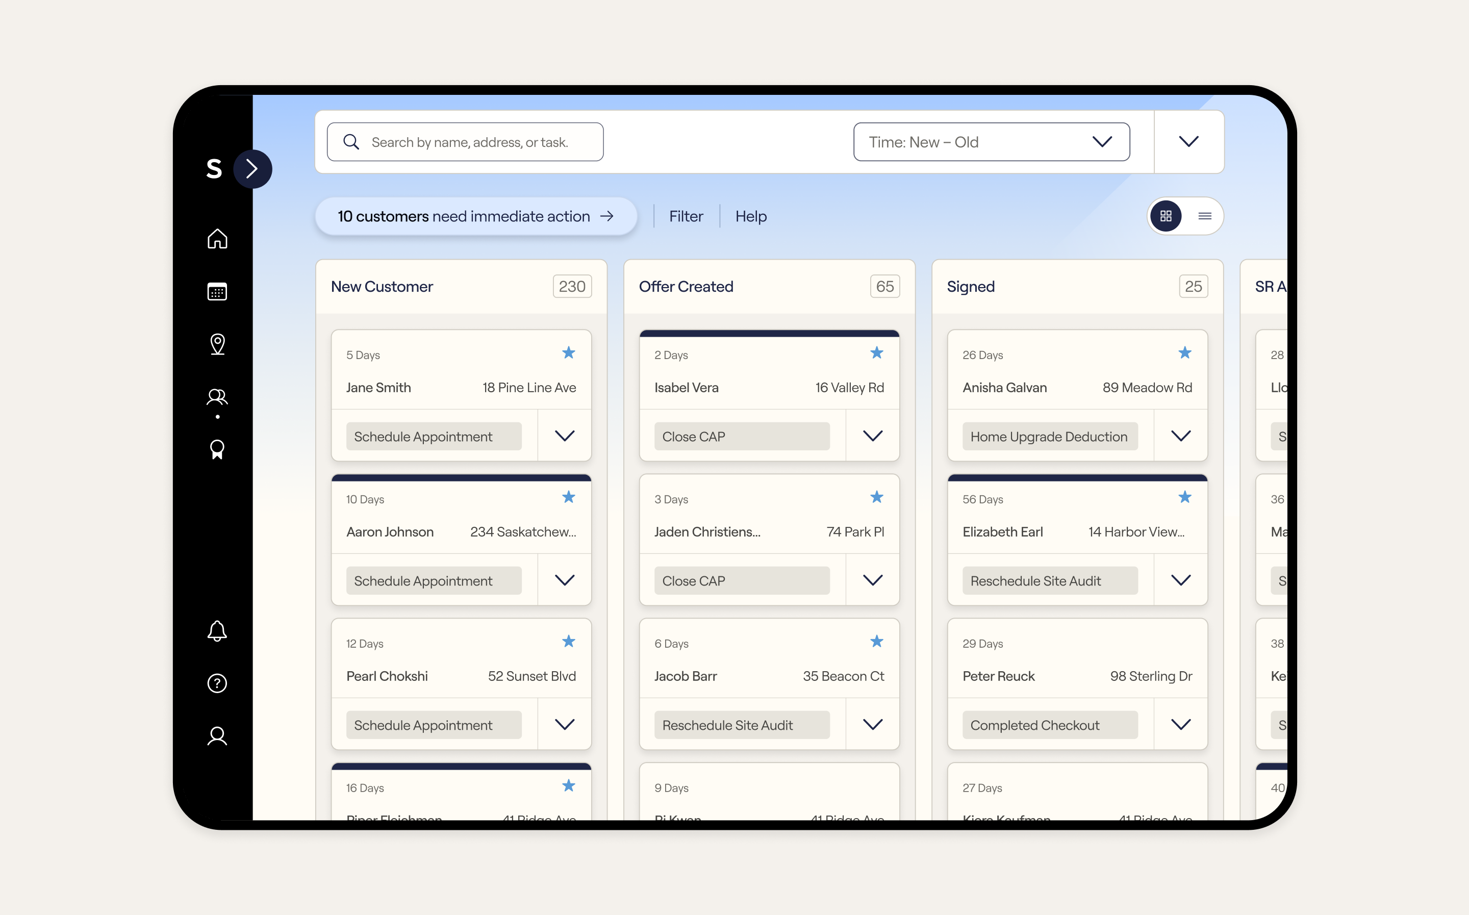Open the Home icon in the sidebar
Viewport: 1469px width, 915px height.
pos(217,239)
